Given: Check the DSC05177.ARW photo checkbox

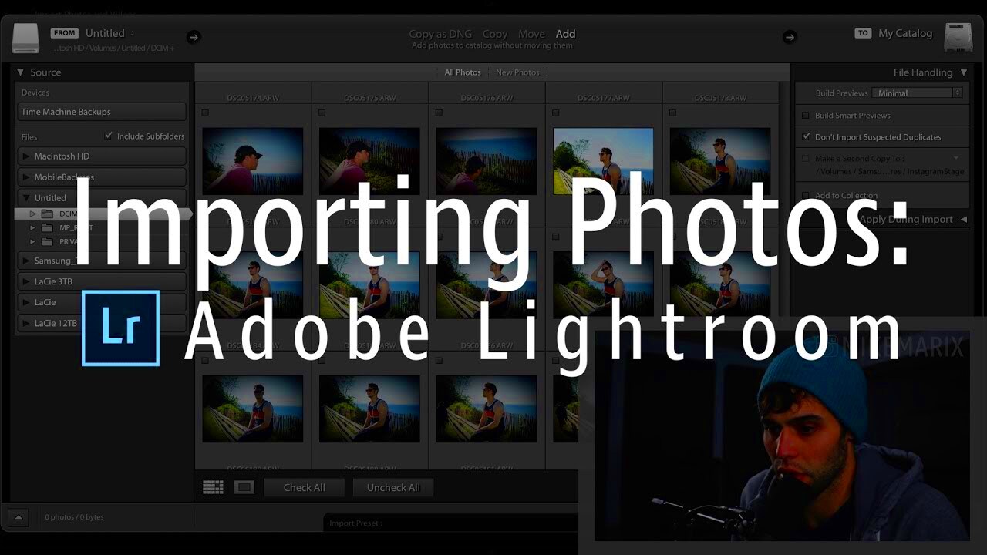Looking at the screenshot, I should [555, 113].
